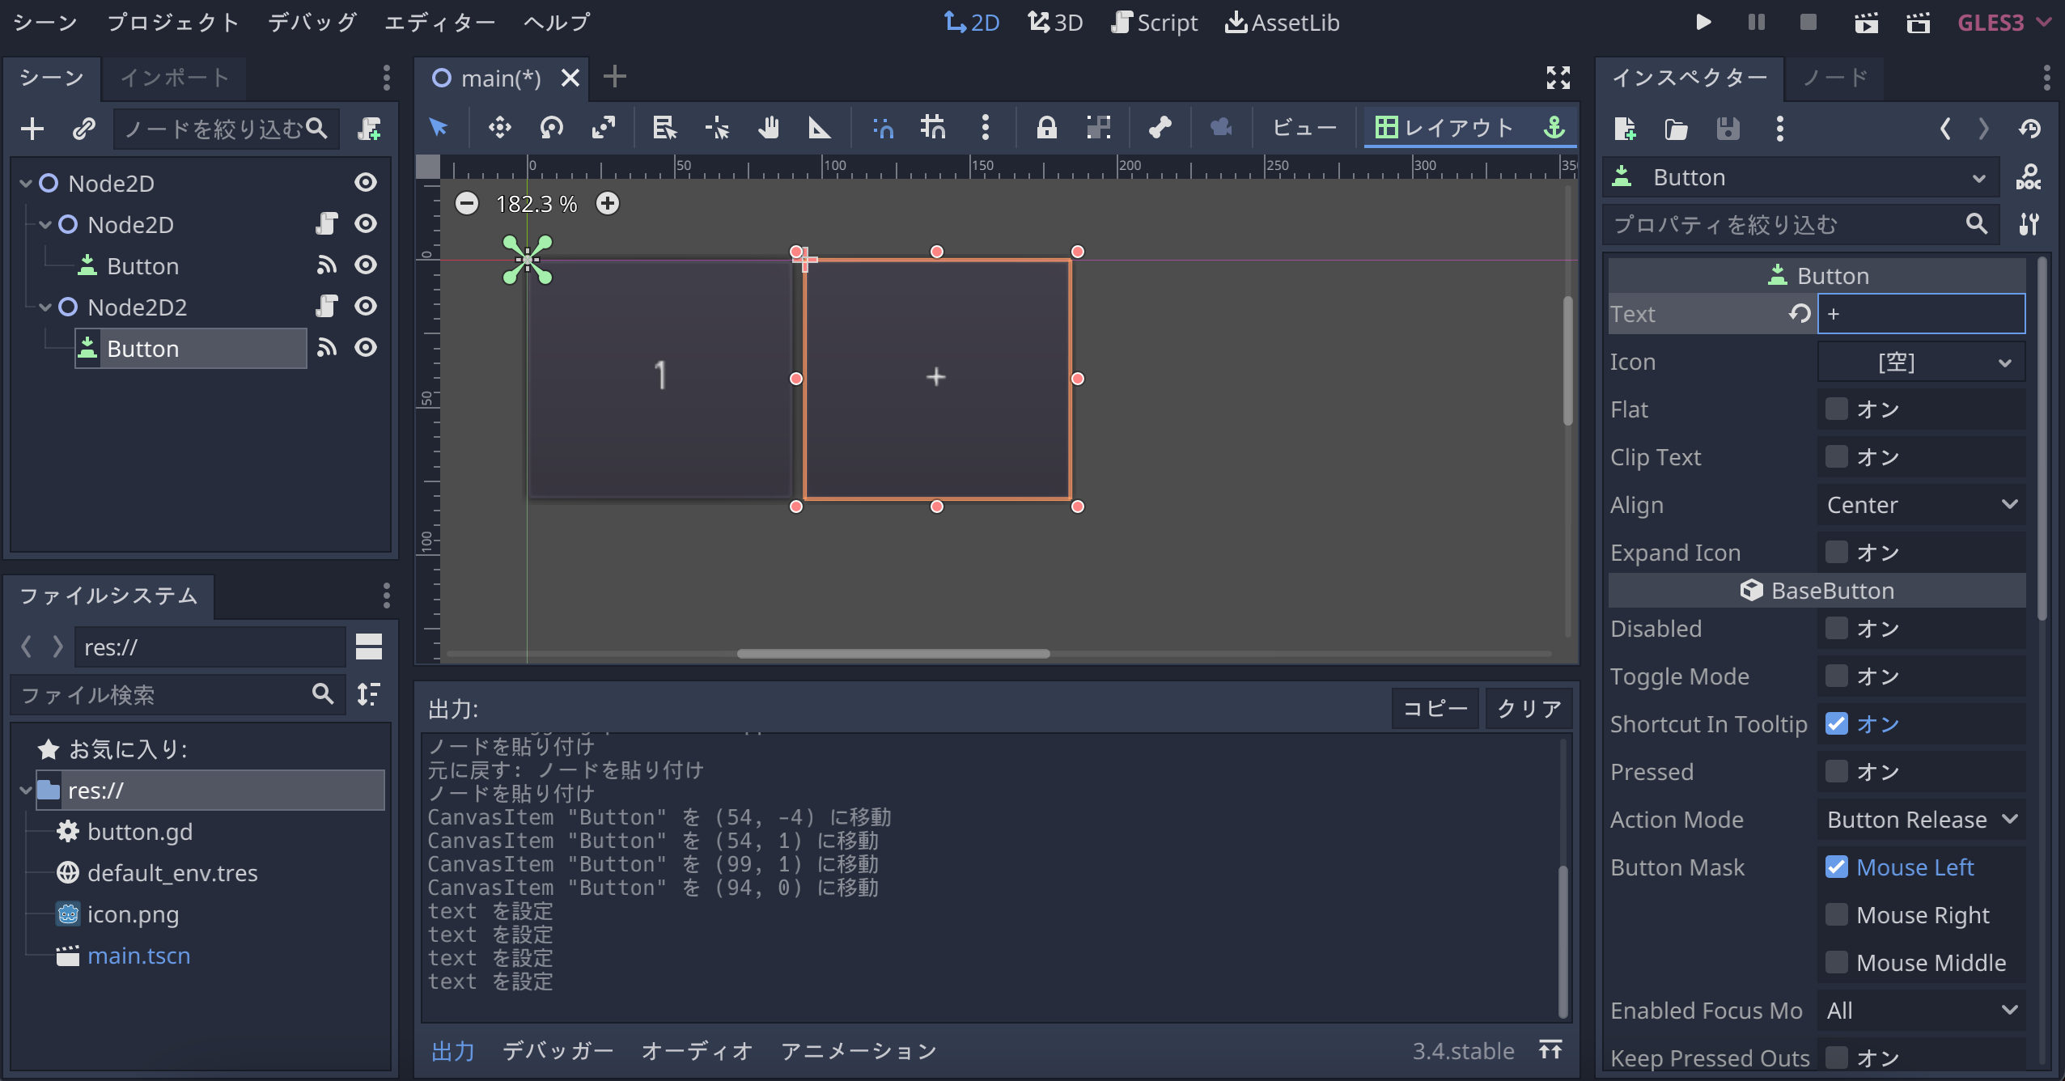This screenshot has width=2065, height=1081.
Task: Click the コピー button in output panel
Action: (1435, 709)
